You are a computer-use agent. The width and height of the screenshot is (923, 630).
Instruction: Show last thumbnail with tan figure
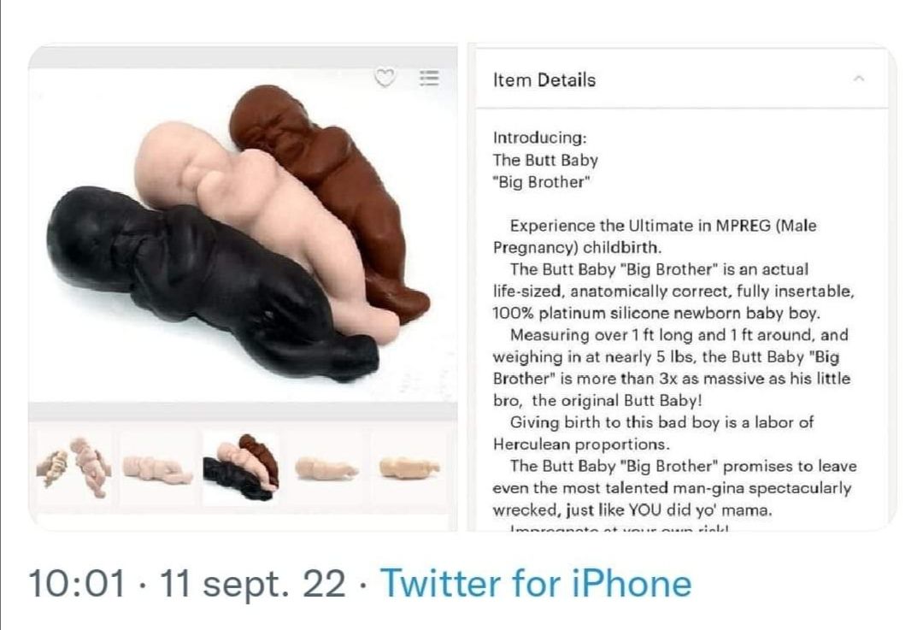[x=409, y=468]
